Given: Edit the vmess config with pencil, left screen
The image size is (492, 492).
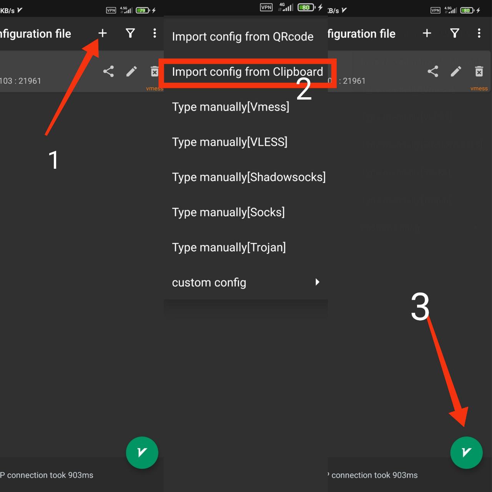Looking at the screenshot, I should click(131, 71).
